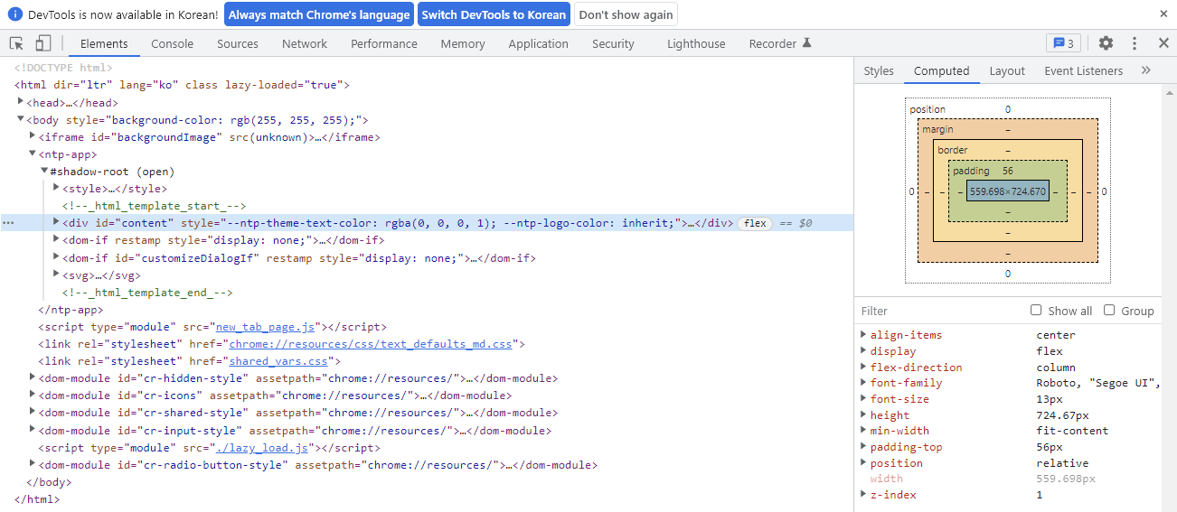Viewport: 1177px width, 512px height.
Task: Click the html_template_end comment line
Action: tap(147, 293)
